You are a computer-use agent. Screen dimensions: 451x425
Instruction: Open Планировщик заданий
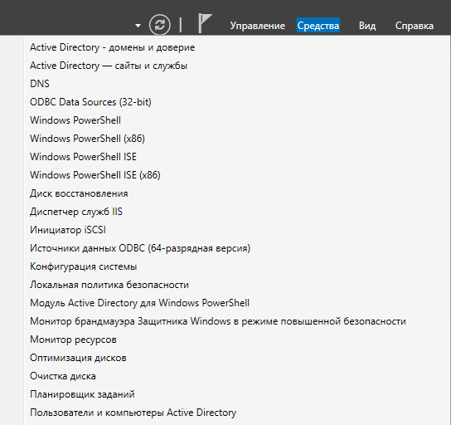82,394
